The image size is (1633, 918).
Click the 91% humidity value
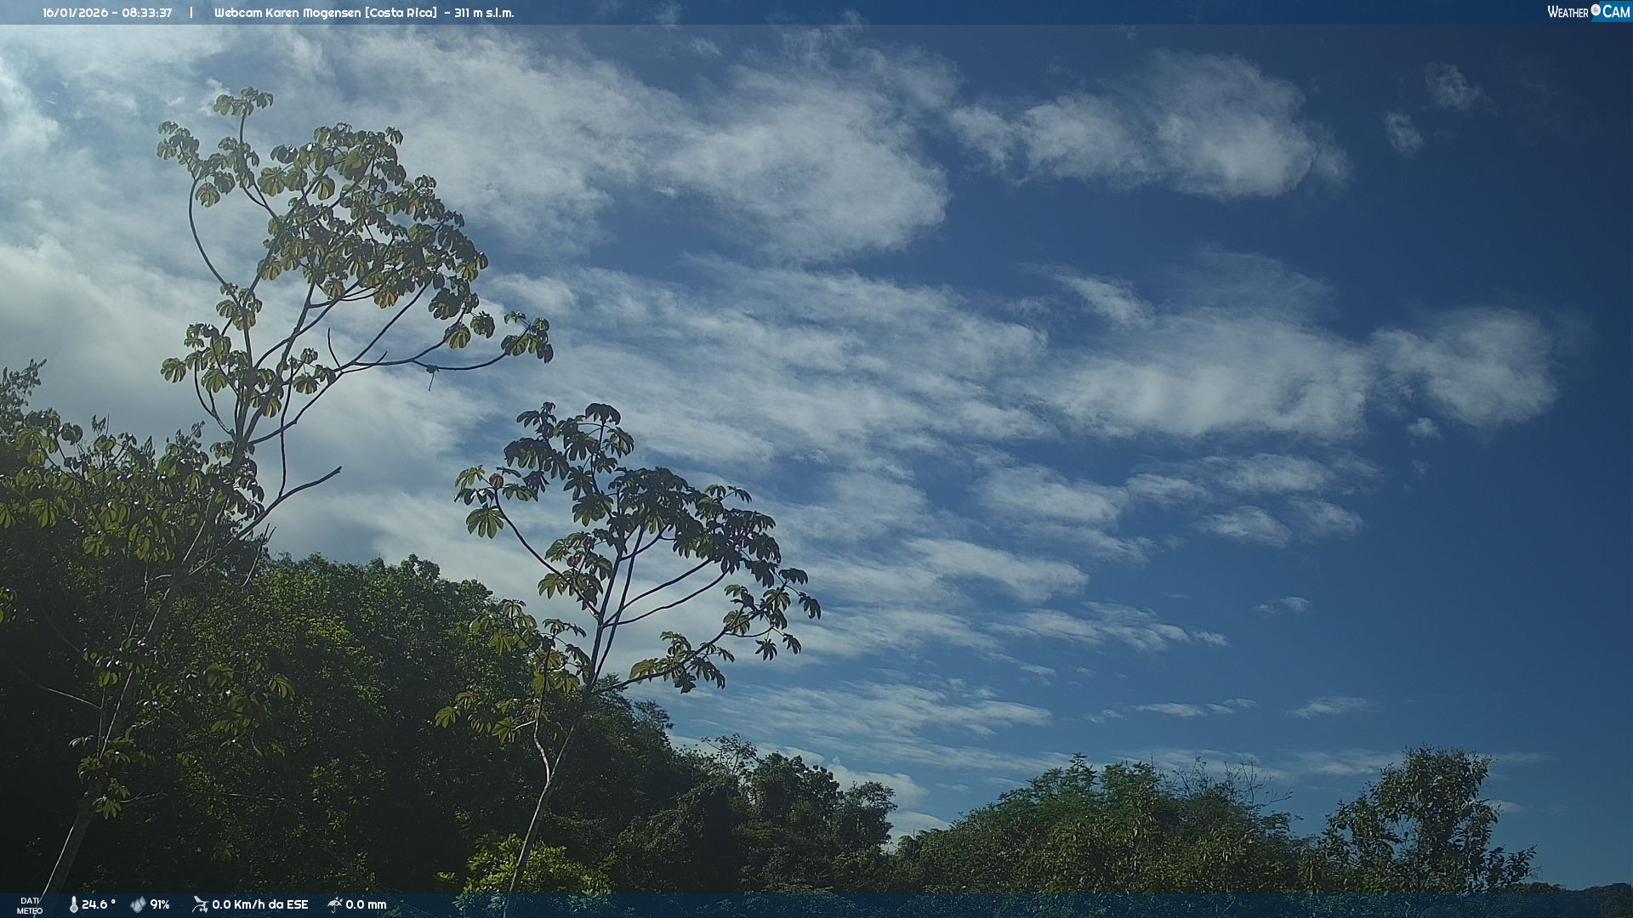[160, 904]
